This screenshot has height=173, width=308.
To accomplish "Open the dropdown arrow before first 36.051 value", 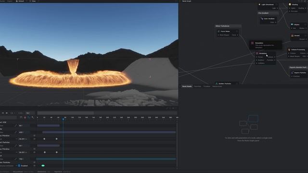I will click(x=16, y=139).
